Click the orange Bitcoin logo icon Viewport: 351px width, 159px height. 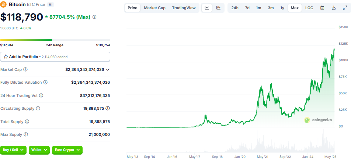point(4,4)
